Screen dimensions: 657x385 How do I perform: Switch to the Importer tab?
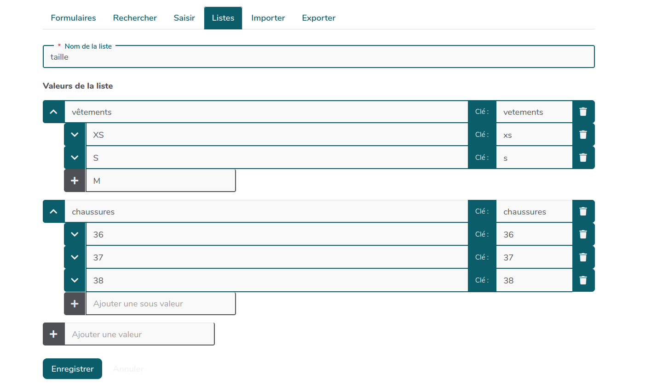268,18
